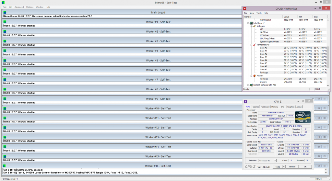The image size is (332, 181).
Task: Click the Validate button in CPU-Z
Action: pyautogui.click(x=292, y=167)
